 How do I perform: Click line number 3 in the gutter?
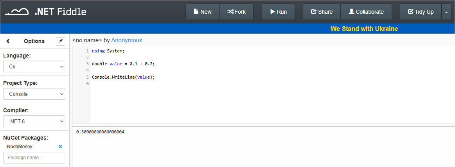tap(87, 64)
